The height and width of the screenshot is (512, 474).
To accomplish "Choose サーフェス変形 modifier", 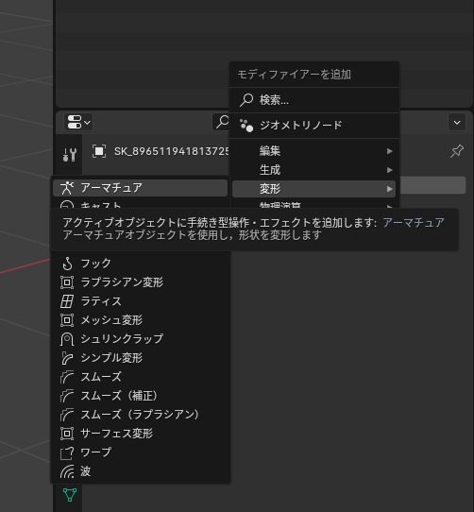I will [x=141, y=434].
